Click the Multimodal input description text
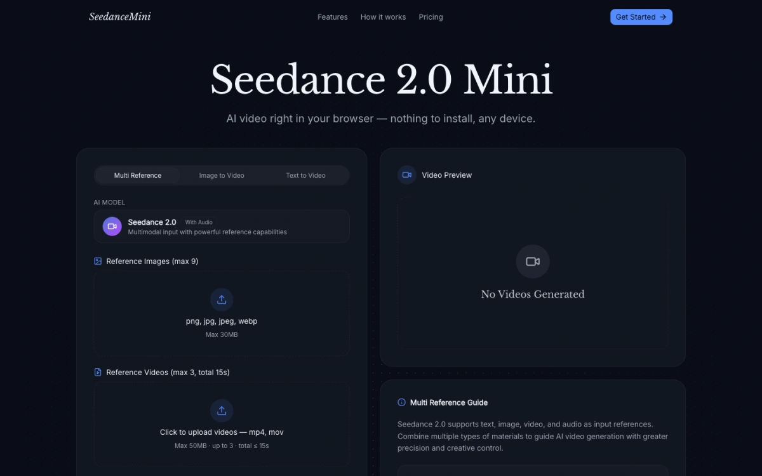The height and width of the screenshot is (476, 762). [x=208, y=232]
